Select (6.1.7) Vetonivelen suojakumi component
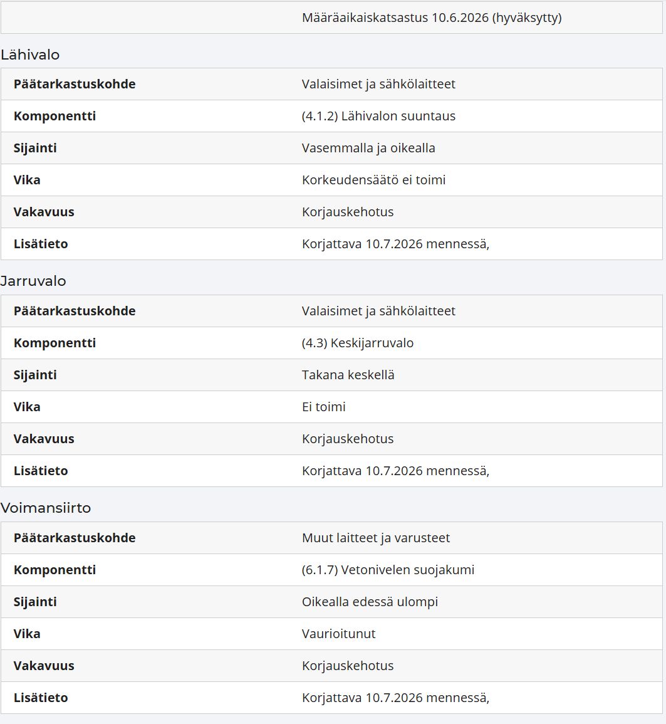The image size is (666, 724). 388,570
